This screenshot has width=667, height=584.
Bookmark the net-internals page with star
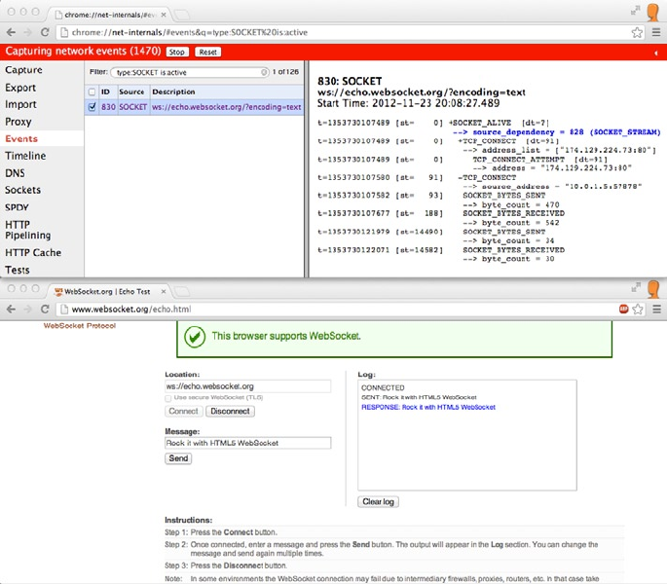click(637, 32)
